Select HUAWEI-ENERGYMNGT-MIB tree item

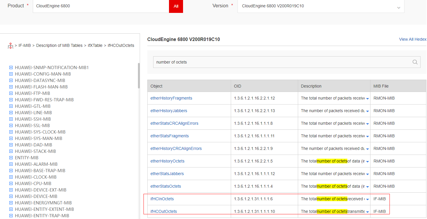43,203
